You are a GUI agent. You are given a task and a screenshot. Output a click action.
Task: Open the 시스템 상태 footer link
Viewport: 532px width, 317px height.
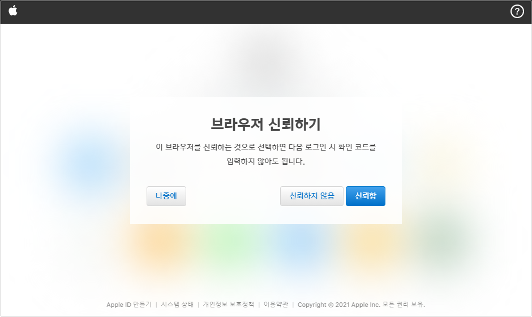177,305
